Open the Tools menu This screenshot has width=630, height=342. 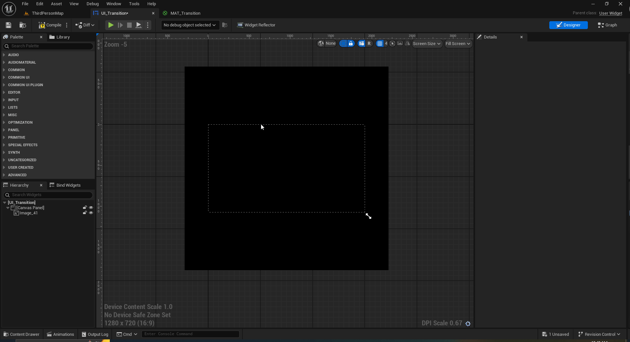(134, 4)
